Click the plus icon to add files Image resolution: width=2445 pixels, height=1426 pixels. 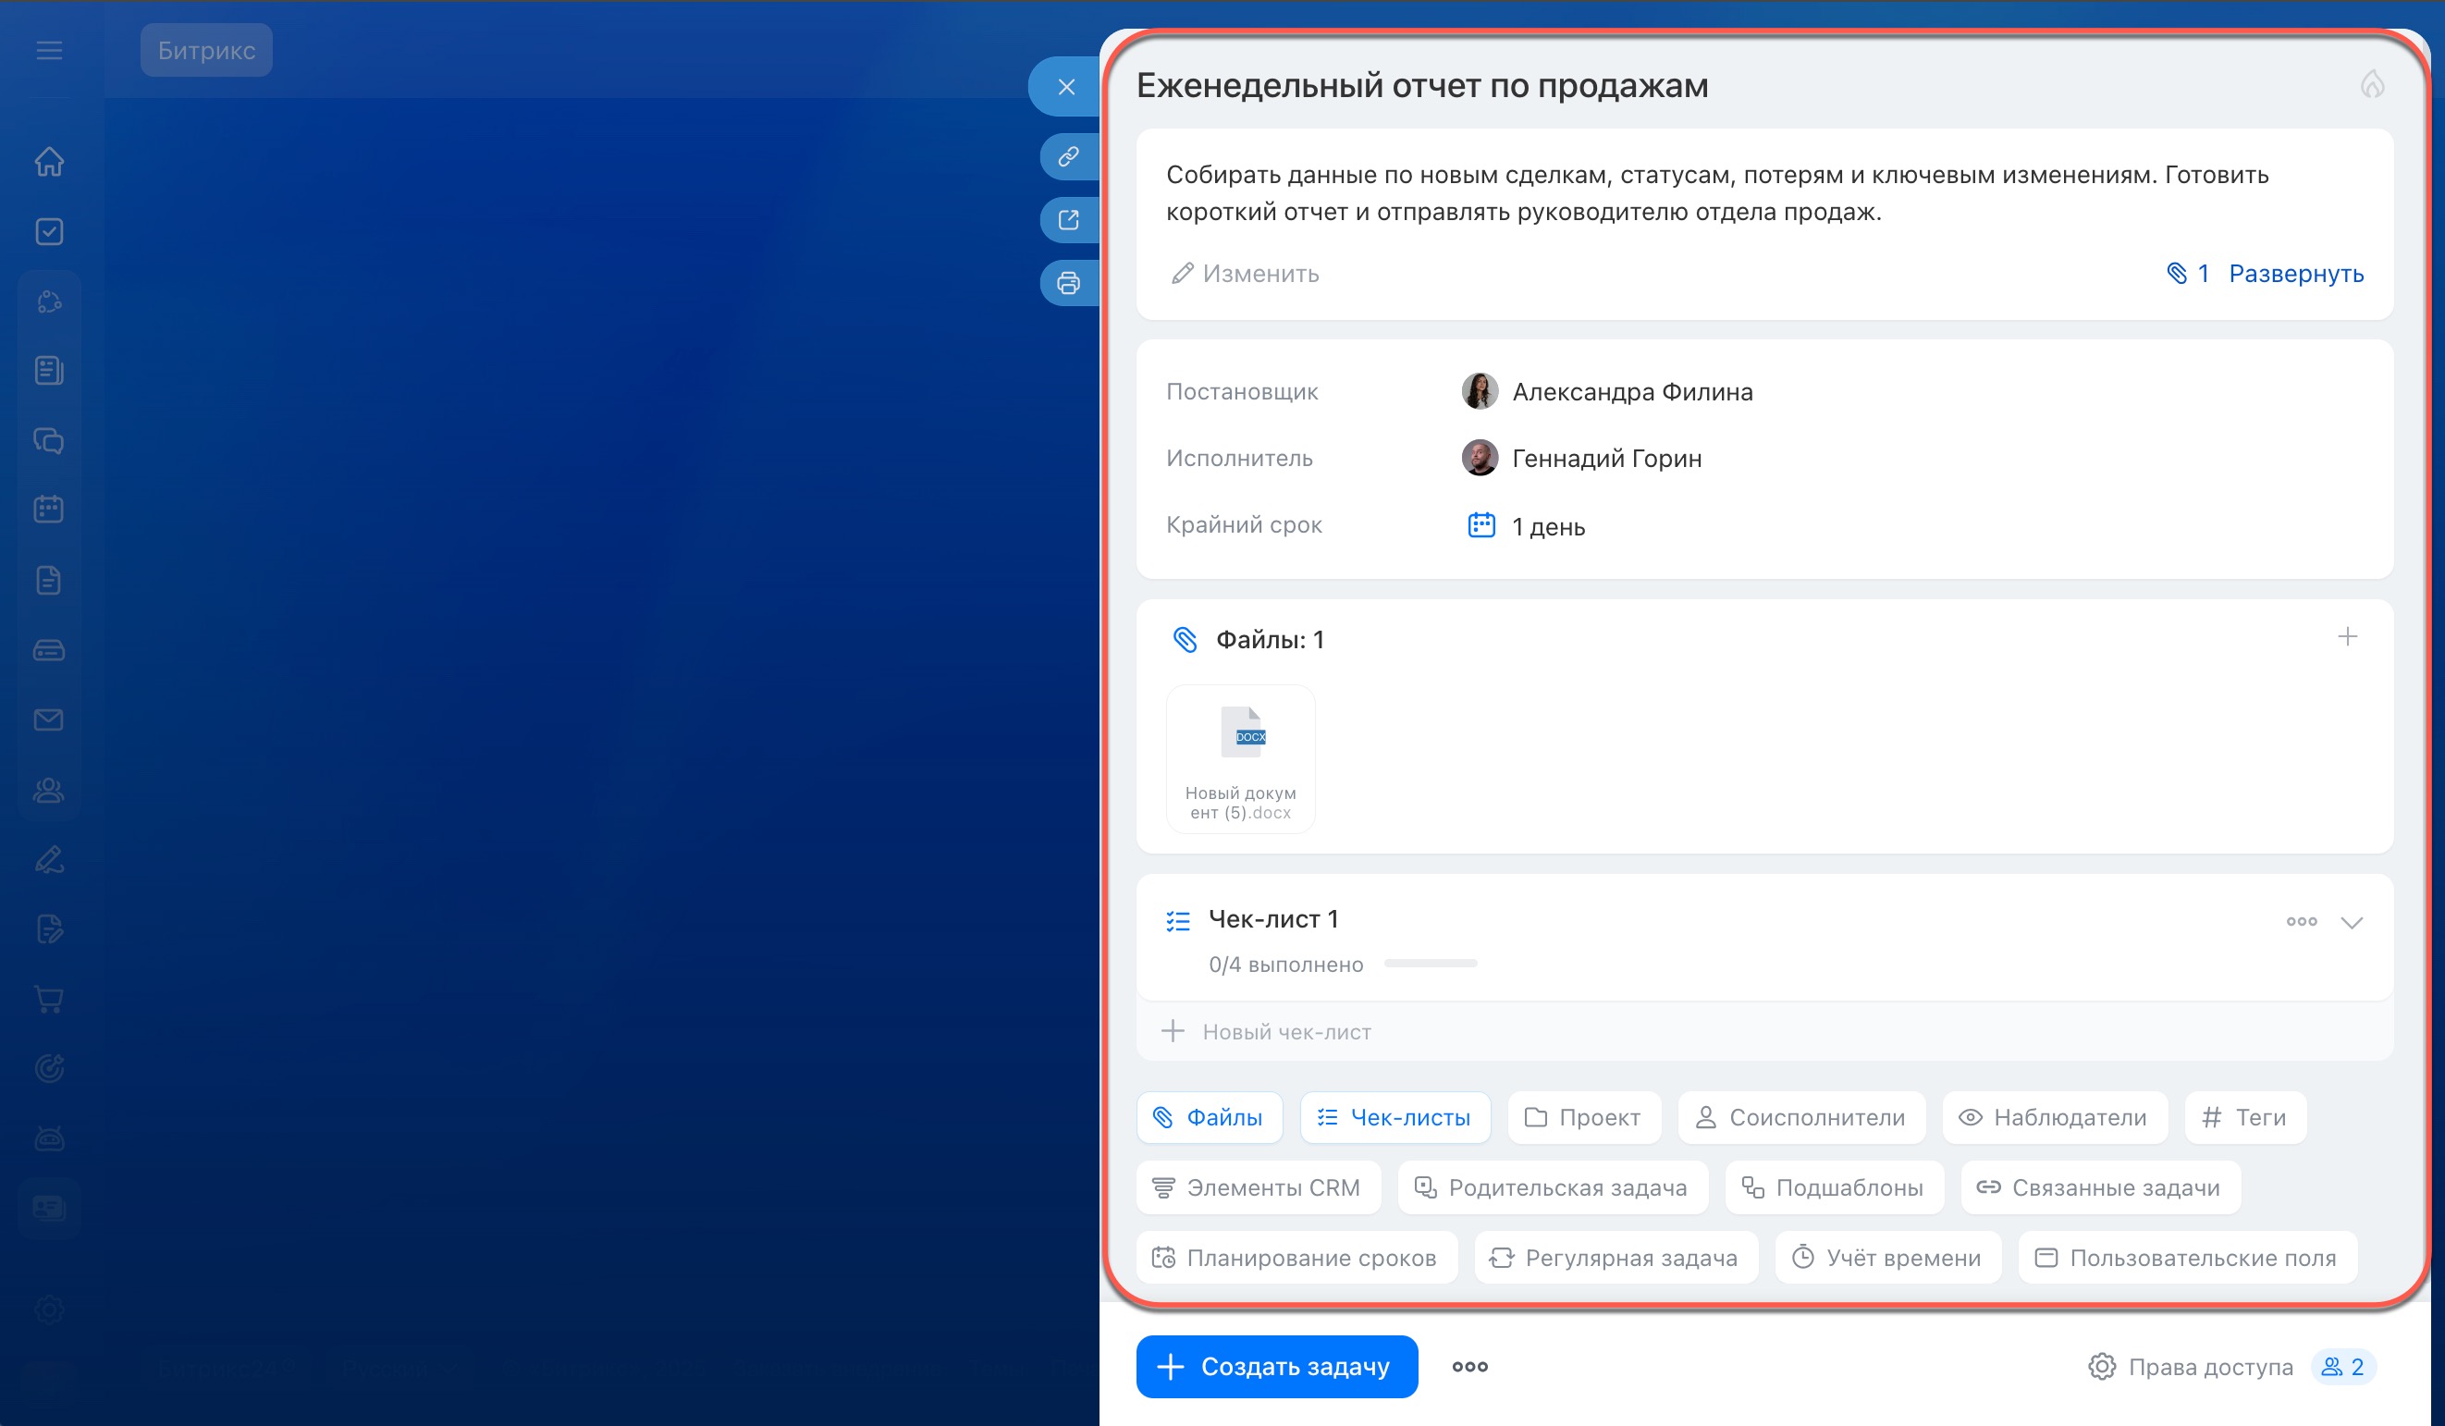point(2346,637)
